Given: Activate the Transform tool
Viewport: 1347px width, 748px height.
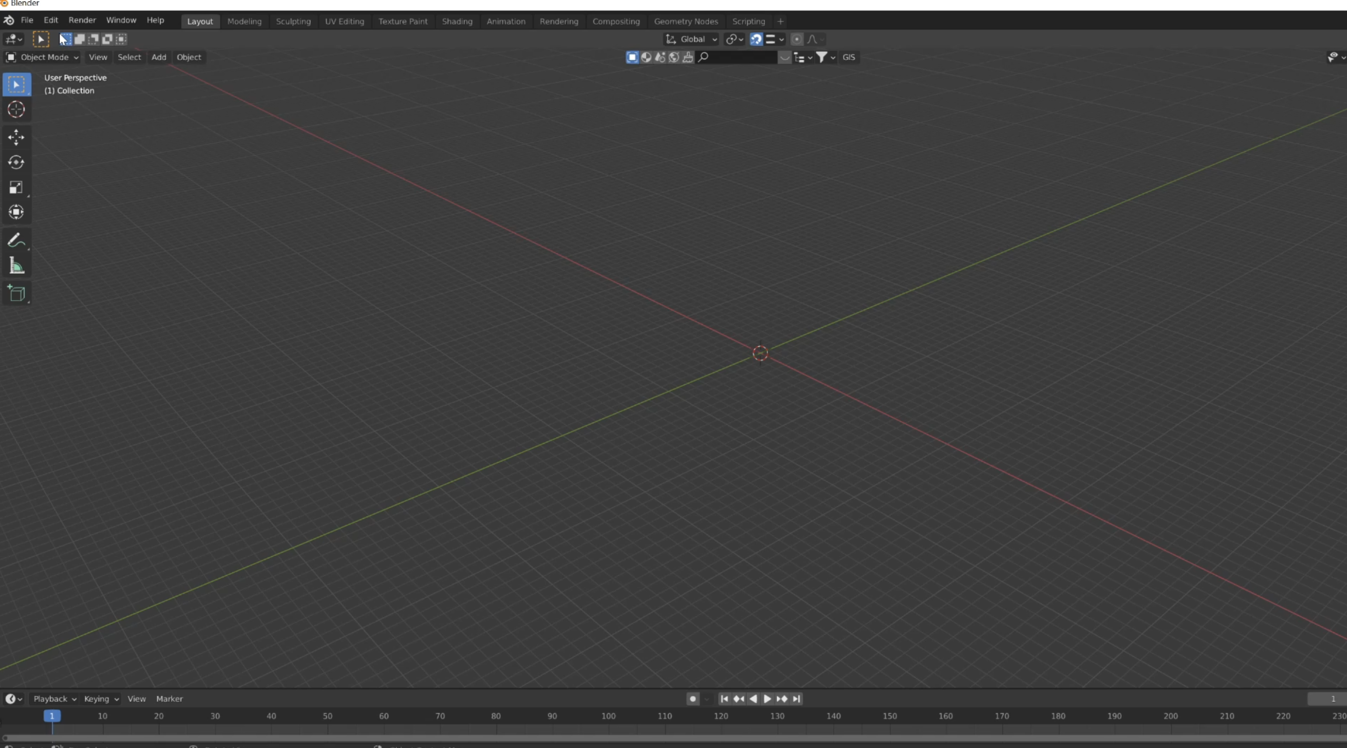Looking at the screenshot, I should click(16, 212).
